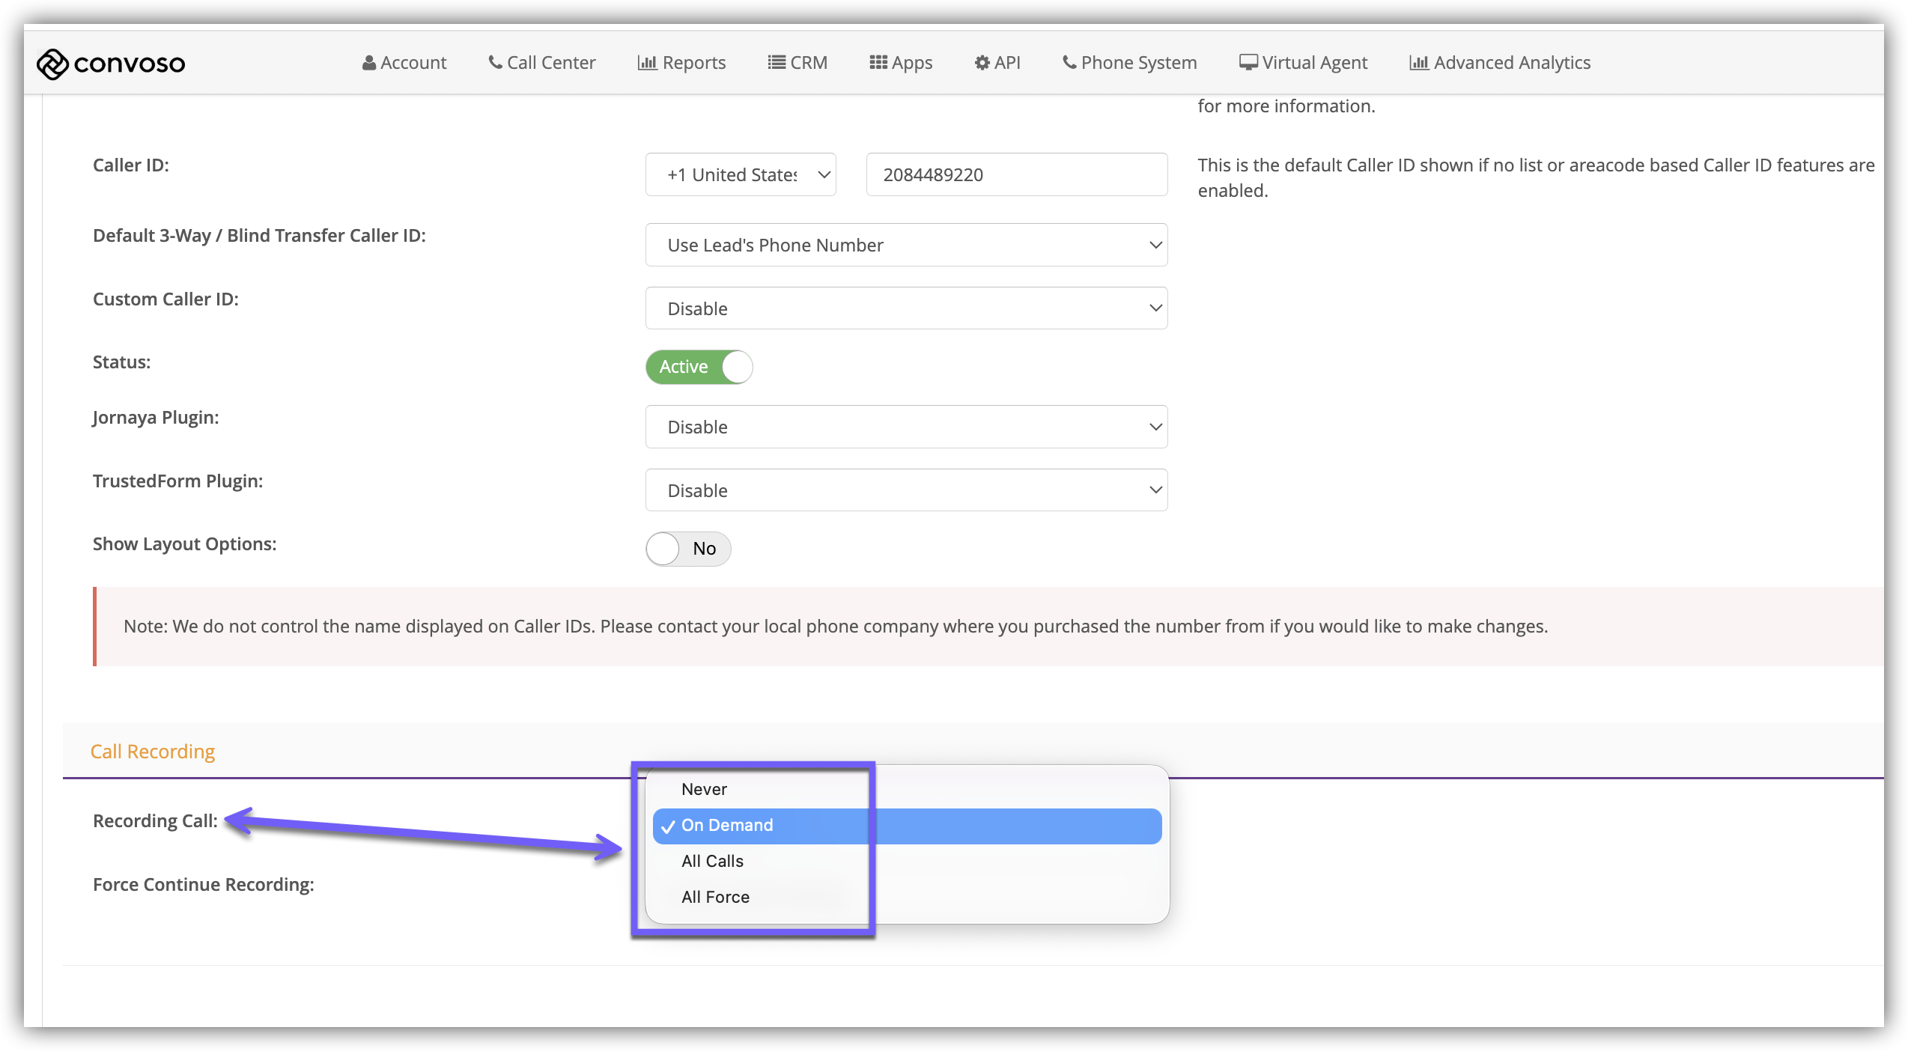Open the Jornaya Plugin dropdown
Viewport: 1908px width, 1051px height.
tap(906, 427)
